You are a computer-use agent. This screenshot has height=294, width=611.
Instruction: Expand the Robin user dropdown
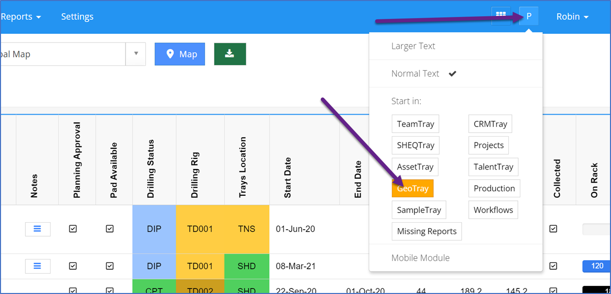(x=573, y=17)
